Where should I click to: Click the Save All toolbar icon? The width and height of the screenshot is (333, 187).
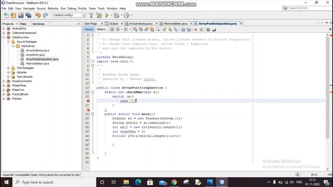point(28,15)
